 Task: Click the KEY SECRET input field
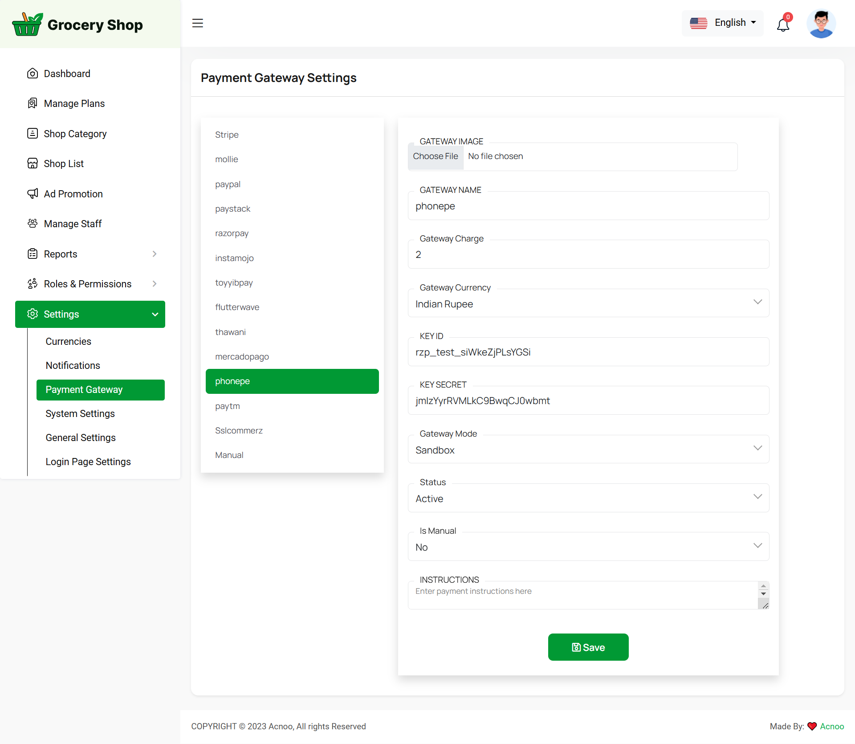[588, 401]
